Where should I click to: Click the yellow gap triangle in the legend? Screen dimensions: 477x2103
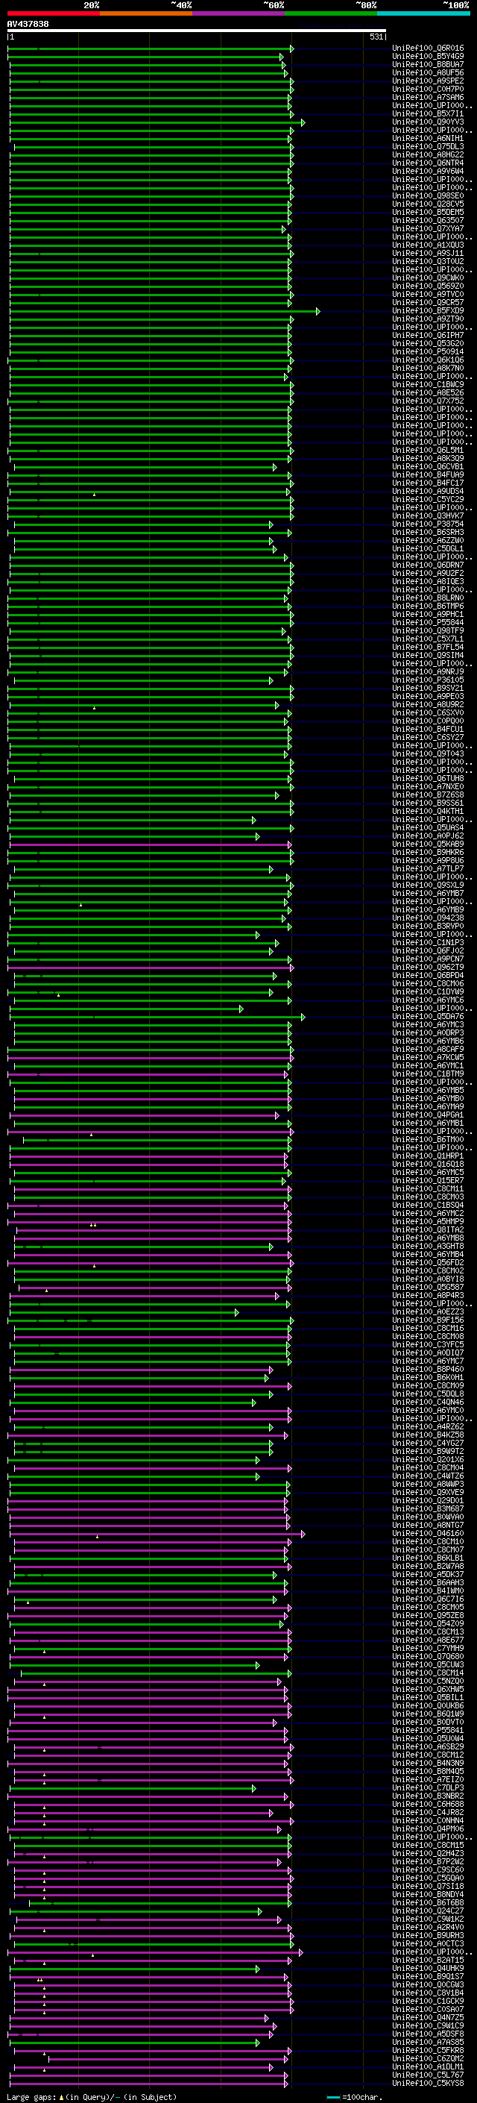pyautogui.click(x=61, y=2097)
